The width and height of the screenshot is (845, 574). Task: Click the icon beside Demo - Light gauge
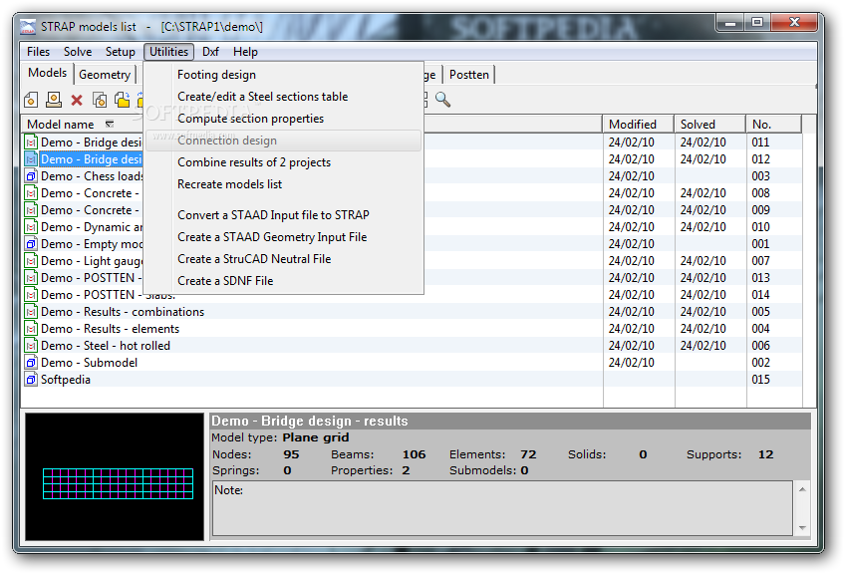tap(31, 261)
